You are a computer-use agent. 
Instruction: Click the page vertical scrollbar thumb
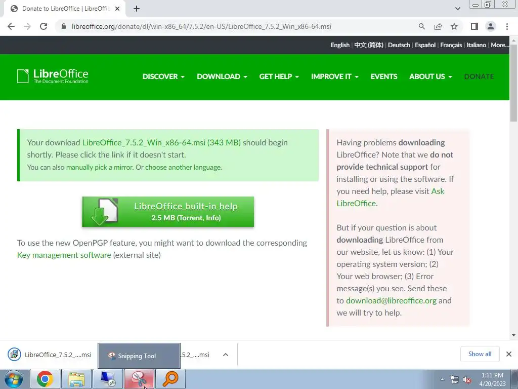click(514, 83)
